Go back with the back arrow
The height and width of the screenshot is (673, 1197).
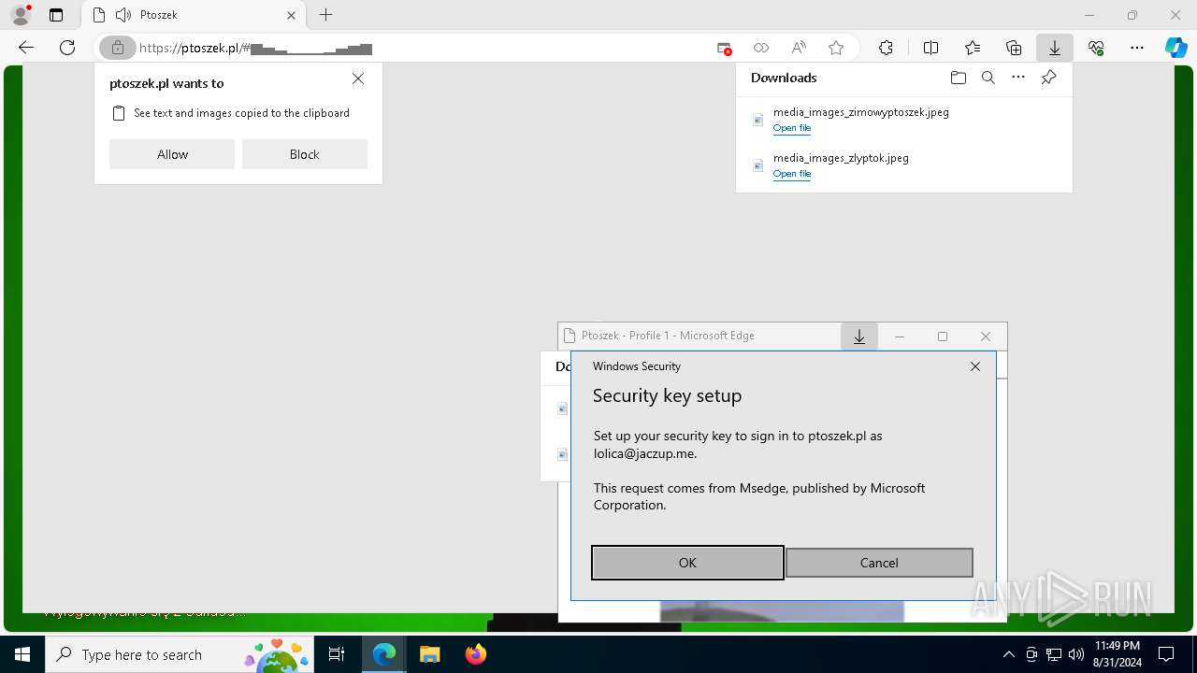25,48
